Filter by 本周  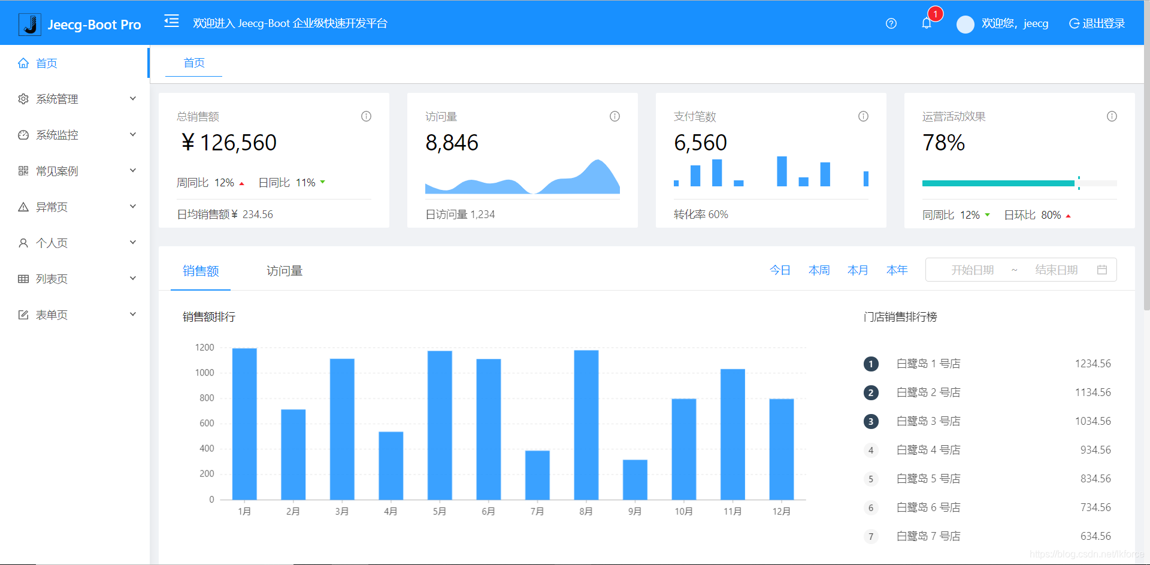click(819, 270)
